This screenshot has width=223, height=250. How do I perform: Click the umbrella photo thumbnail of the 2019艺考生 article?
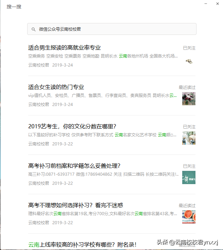189,138
